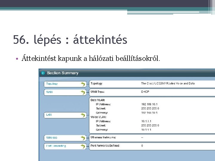Click the Voice VLAN IP address 10.1.1.1

[146, 121]
